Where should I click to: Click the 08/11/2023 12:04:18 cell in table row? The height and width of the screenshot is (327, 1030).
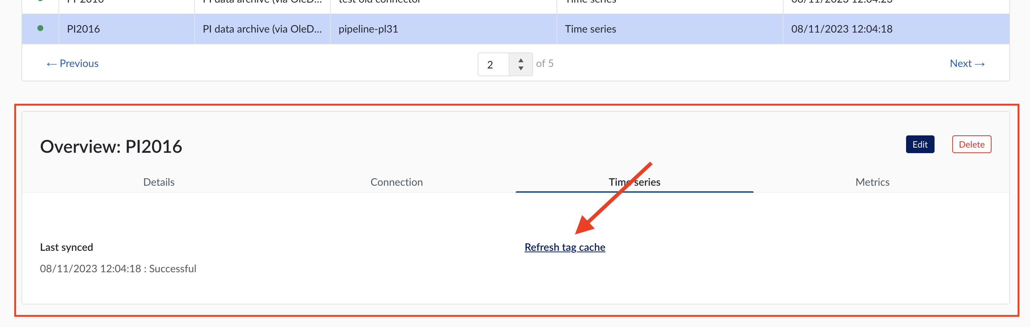841,29
